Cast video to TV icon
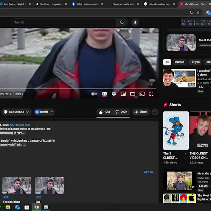The width and height of the screenshot is (211, 211). [142, 94]
